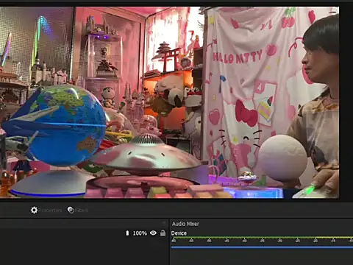Click the Properties text label
The image size is (353, 265).
[x=50, y=211]
